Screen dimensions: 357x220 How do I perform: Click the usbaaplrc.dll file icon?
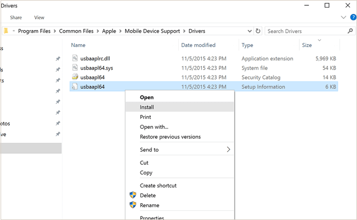(x=75, y=58)
